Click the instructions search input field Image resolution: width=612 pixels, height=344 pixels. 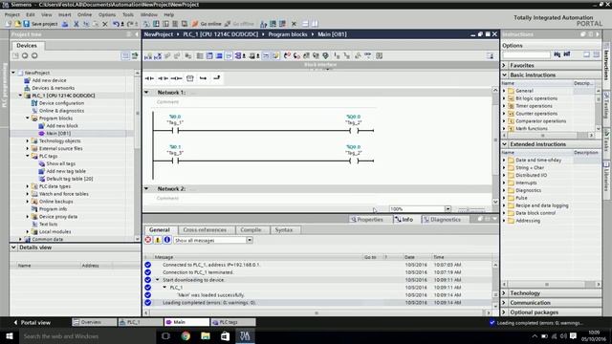click(526, 55)
